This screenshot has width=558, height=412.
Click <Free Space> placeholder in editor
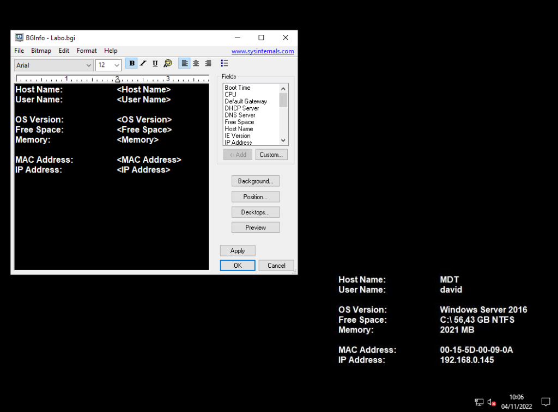(x=144, y=130)
